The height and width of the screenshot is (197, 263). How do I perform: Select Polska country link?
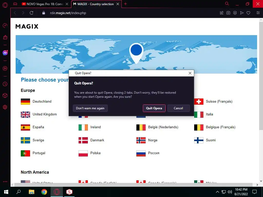tap(96, 153)
